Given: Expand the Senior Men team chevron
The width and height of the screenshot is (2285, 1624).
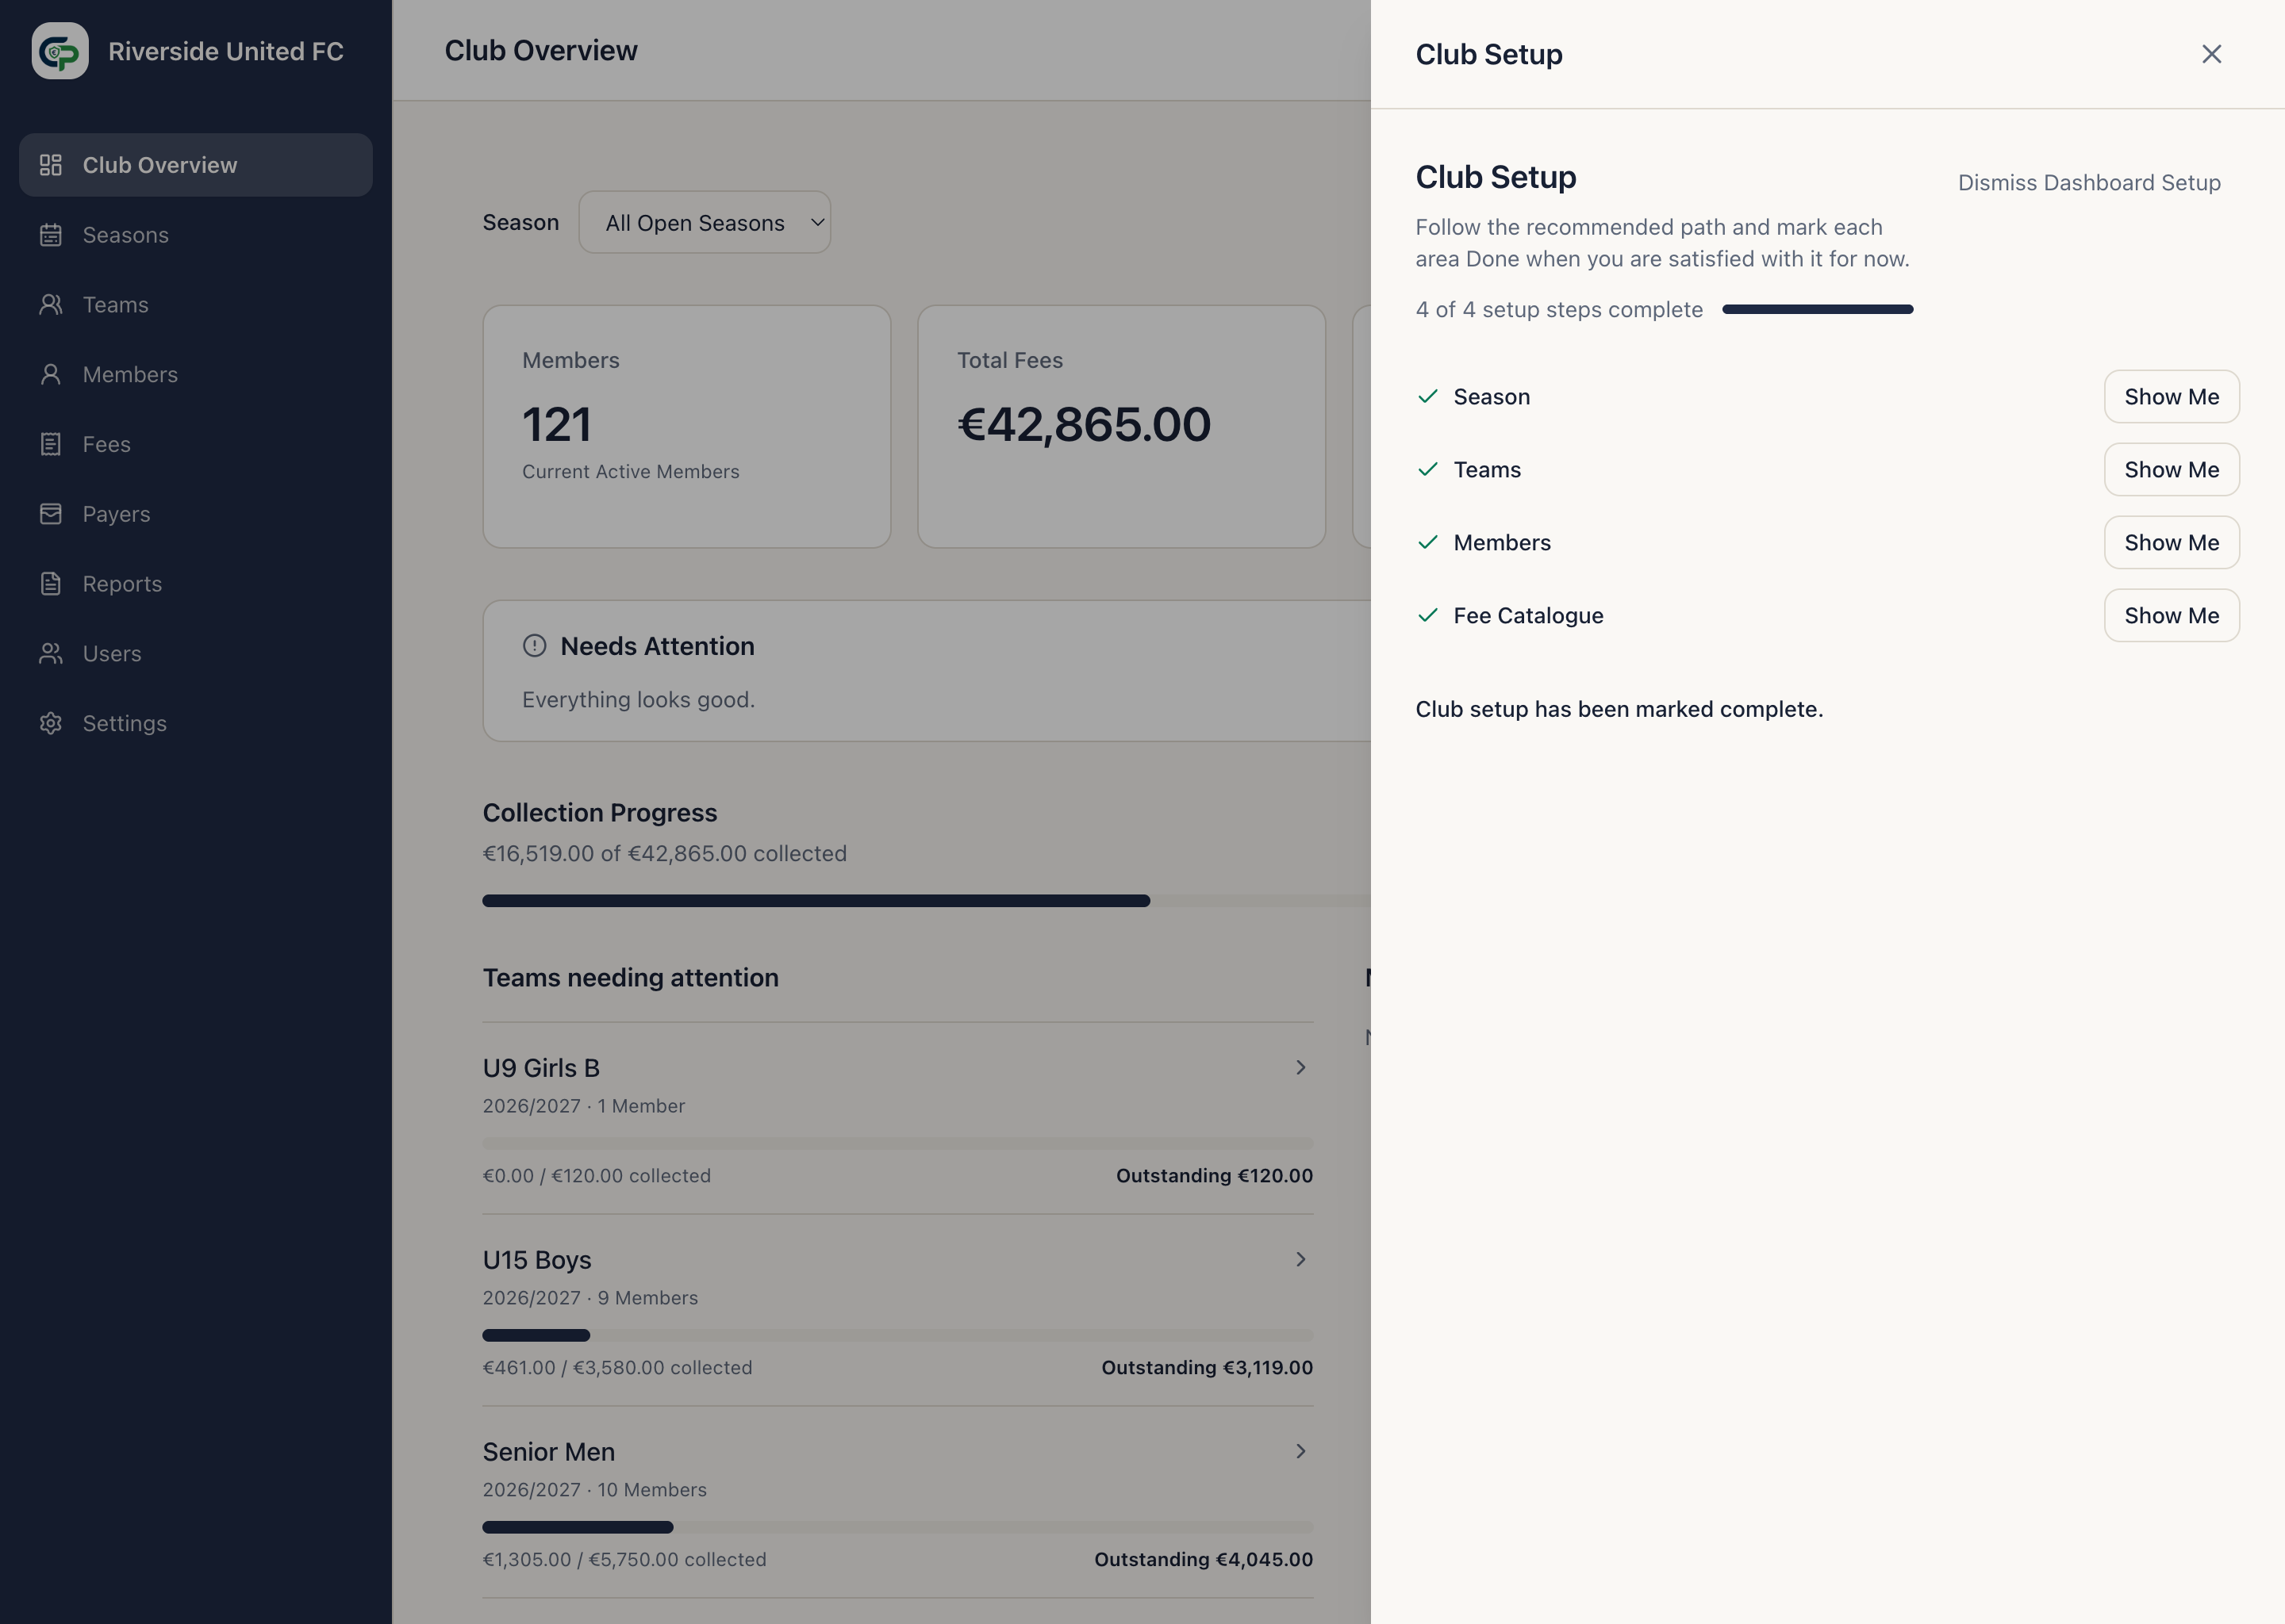Looking at the screenshot, I should click(x=1300, y=1451).
